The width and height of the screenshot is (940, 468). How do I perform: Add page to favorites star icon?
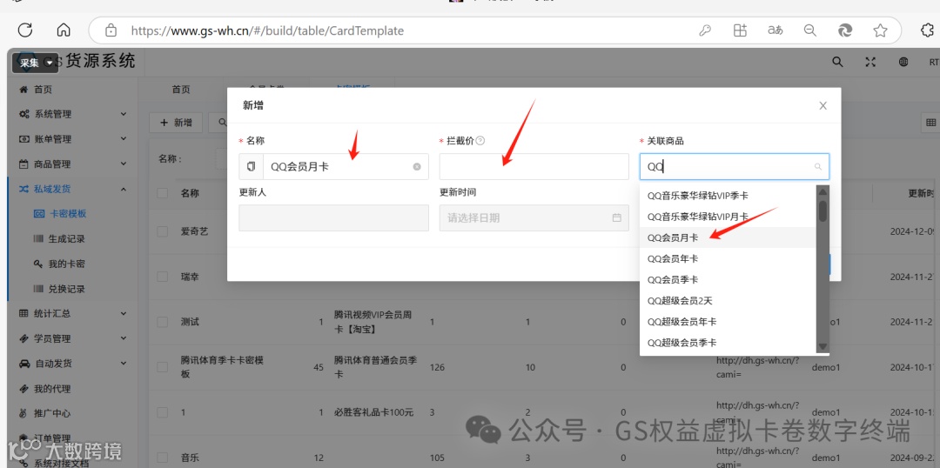[x=880, y=30]
